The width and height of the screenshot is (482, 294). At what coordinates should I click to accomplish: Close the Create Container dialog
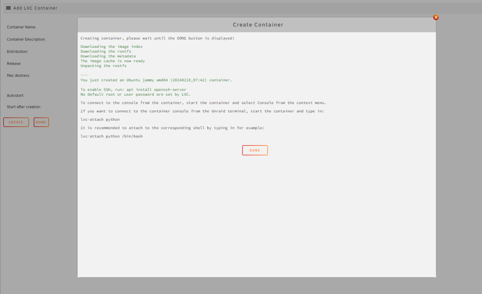436,17
